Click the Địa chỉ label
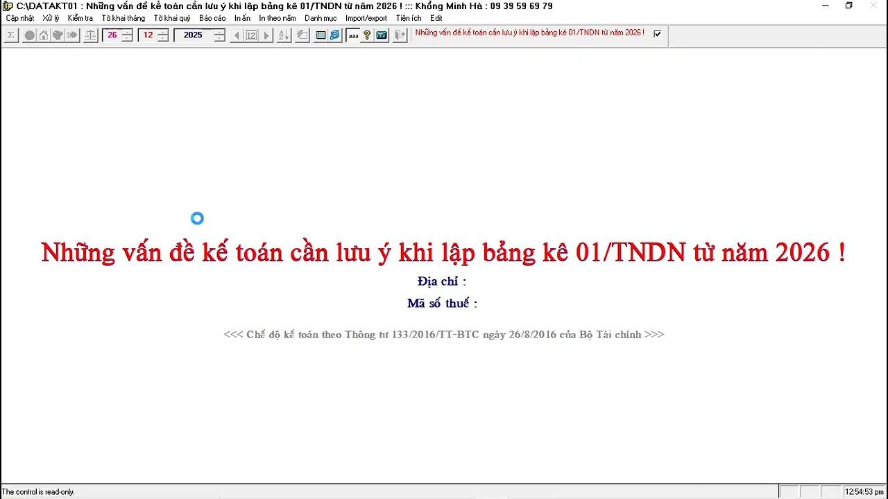The height and width of the screenshot is (499, 888). coord(442,281)
